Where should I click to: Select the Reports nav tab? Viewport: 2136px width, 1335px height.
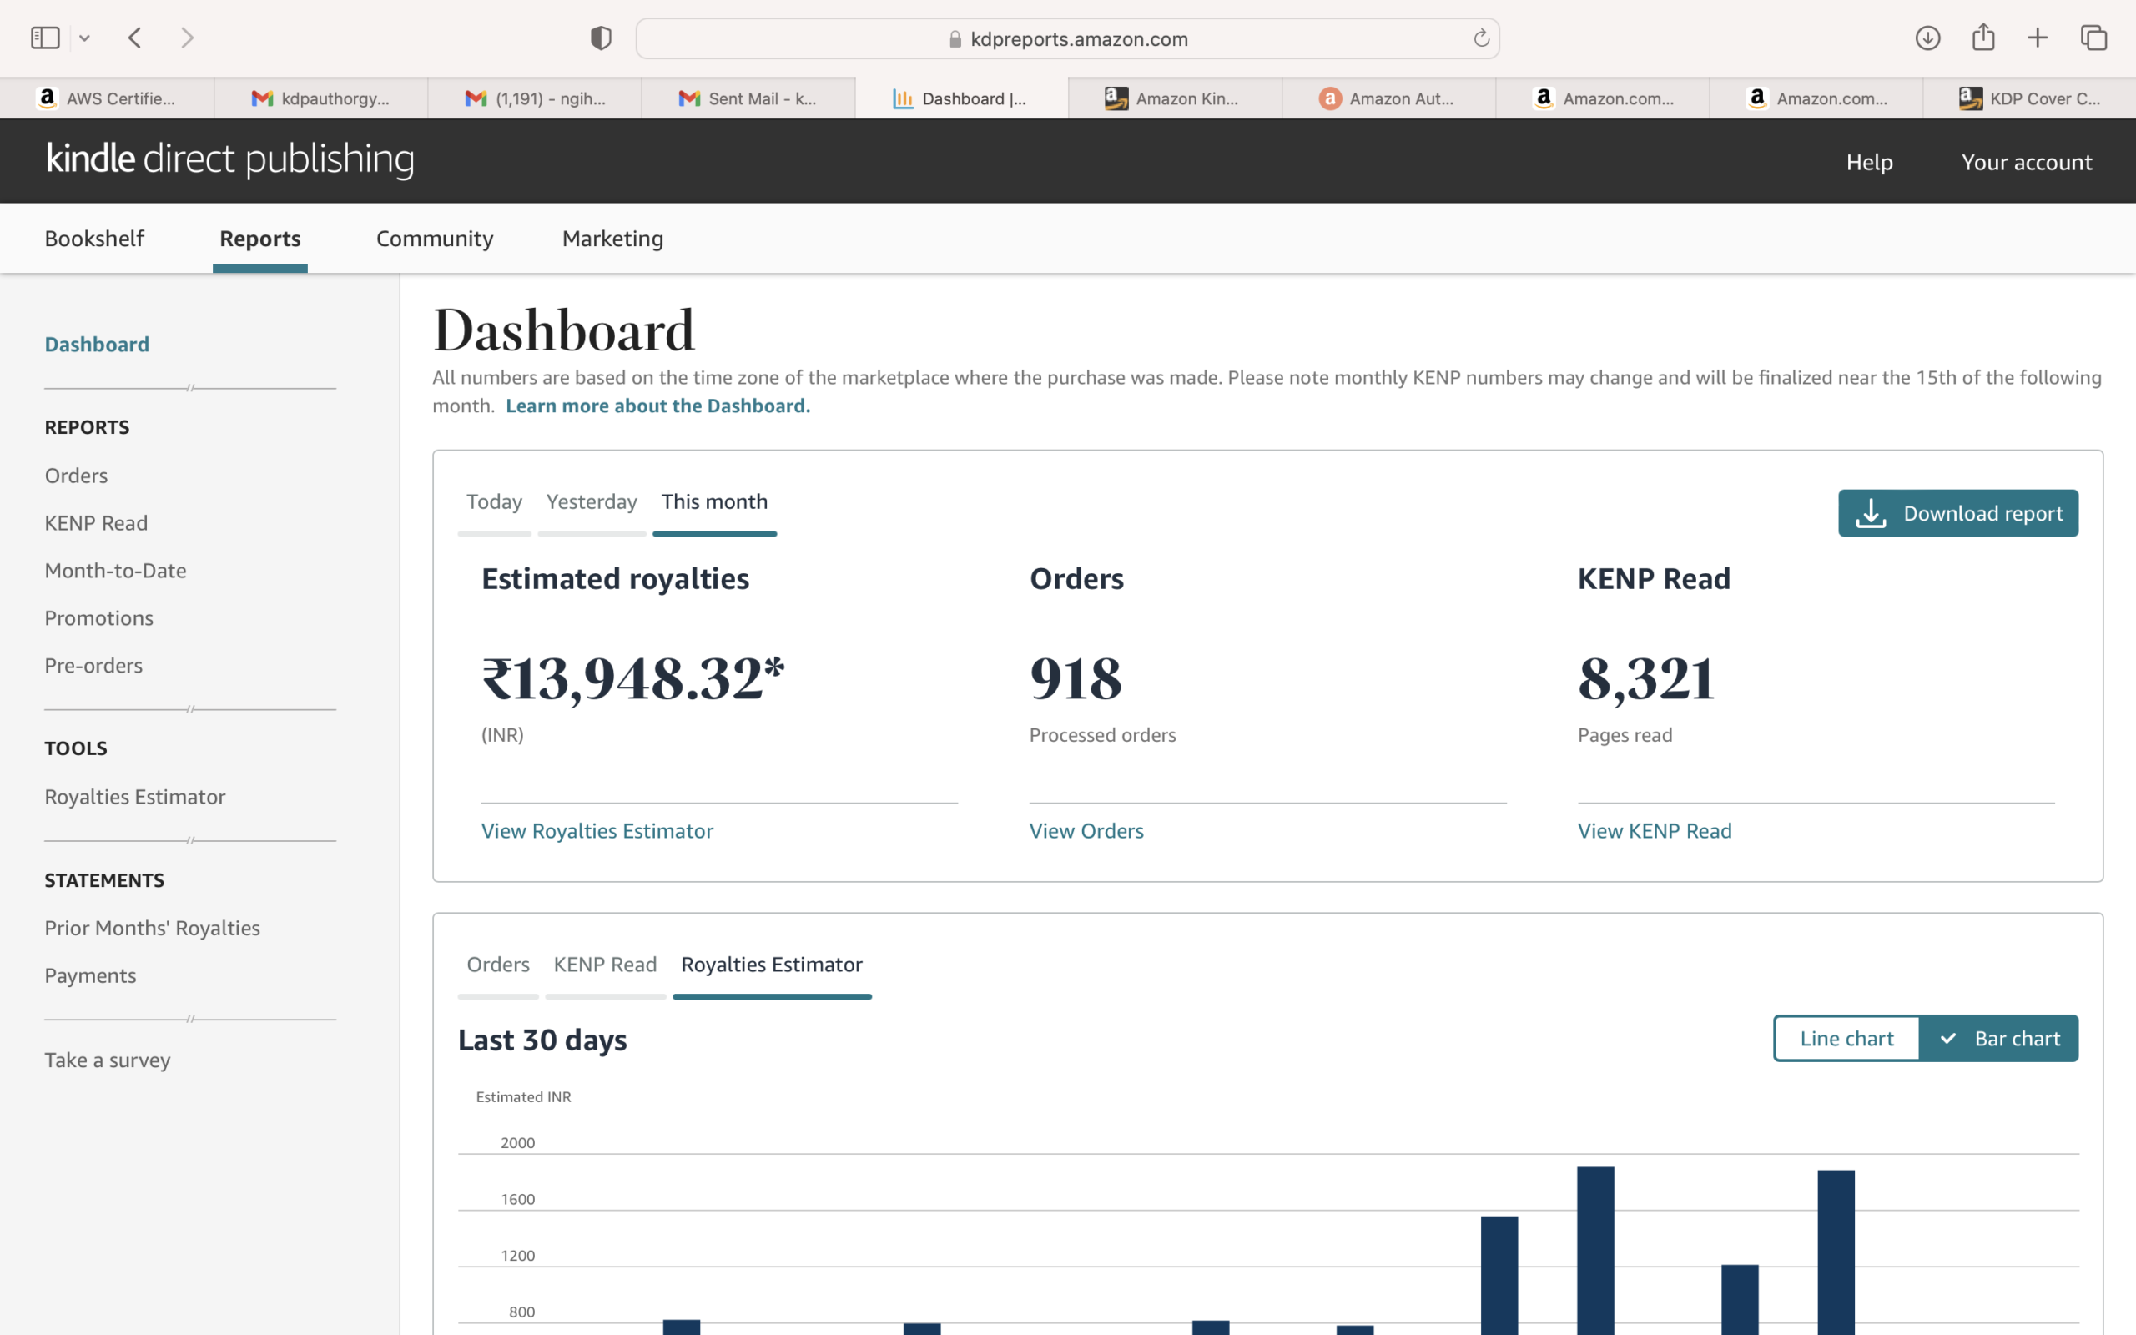(x=260, y=239)
